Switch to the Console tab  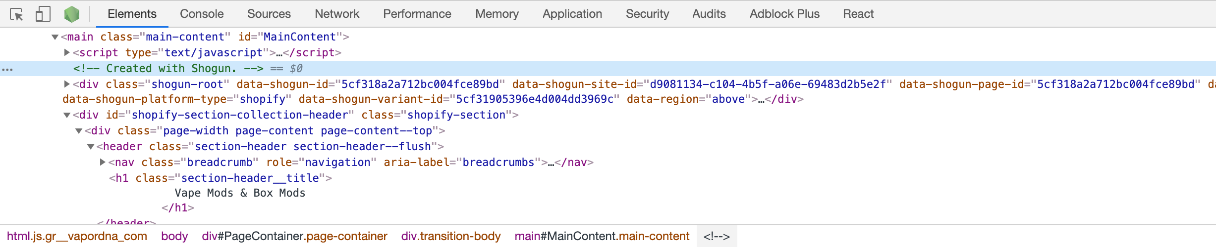(202, 14)
